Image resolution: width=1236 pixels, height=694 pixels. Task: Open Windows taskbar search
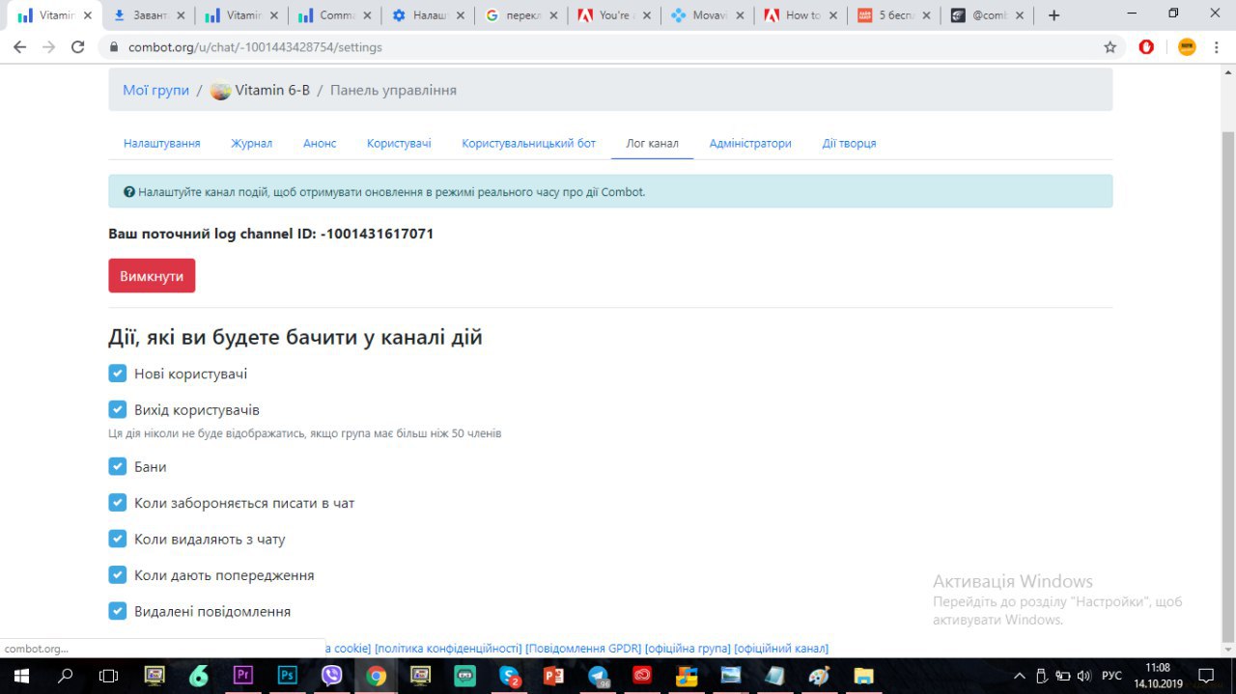coord(65,676)
